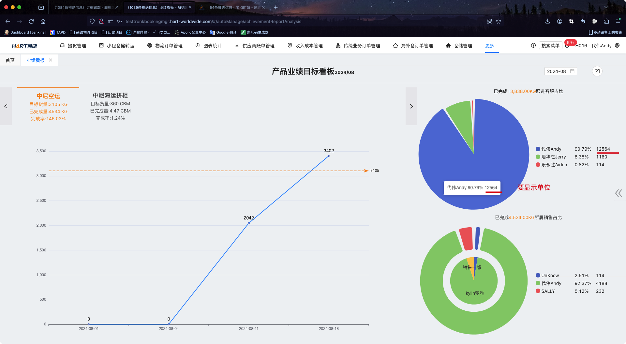The height and width of the screenshot is (344, 626).
Task: Open the notification bell with 99+ badge
Action: pos(567,46)
